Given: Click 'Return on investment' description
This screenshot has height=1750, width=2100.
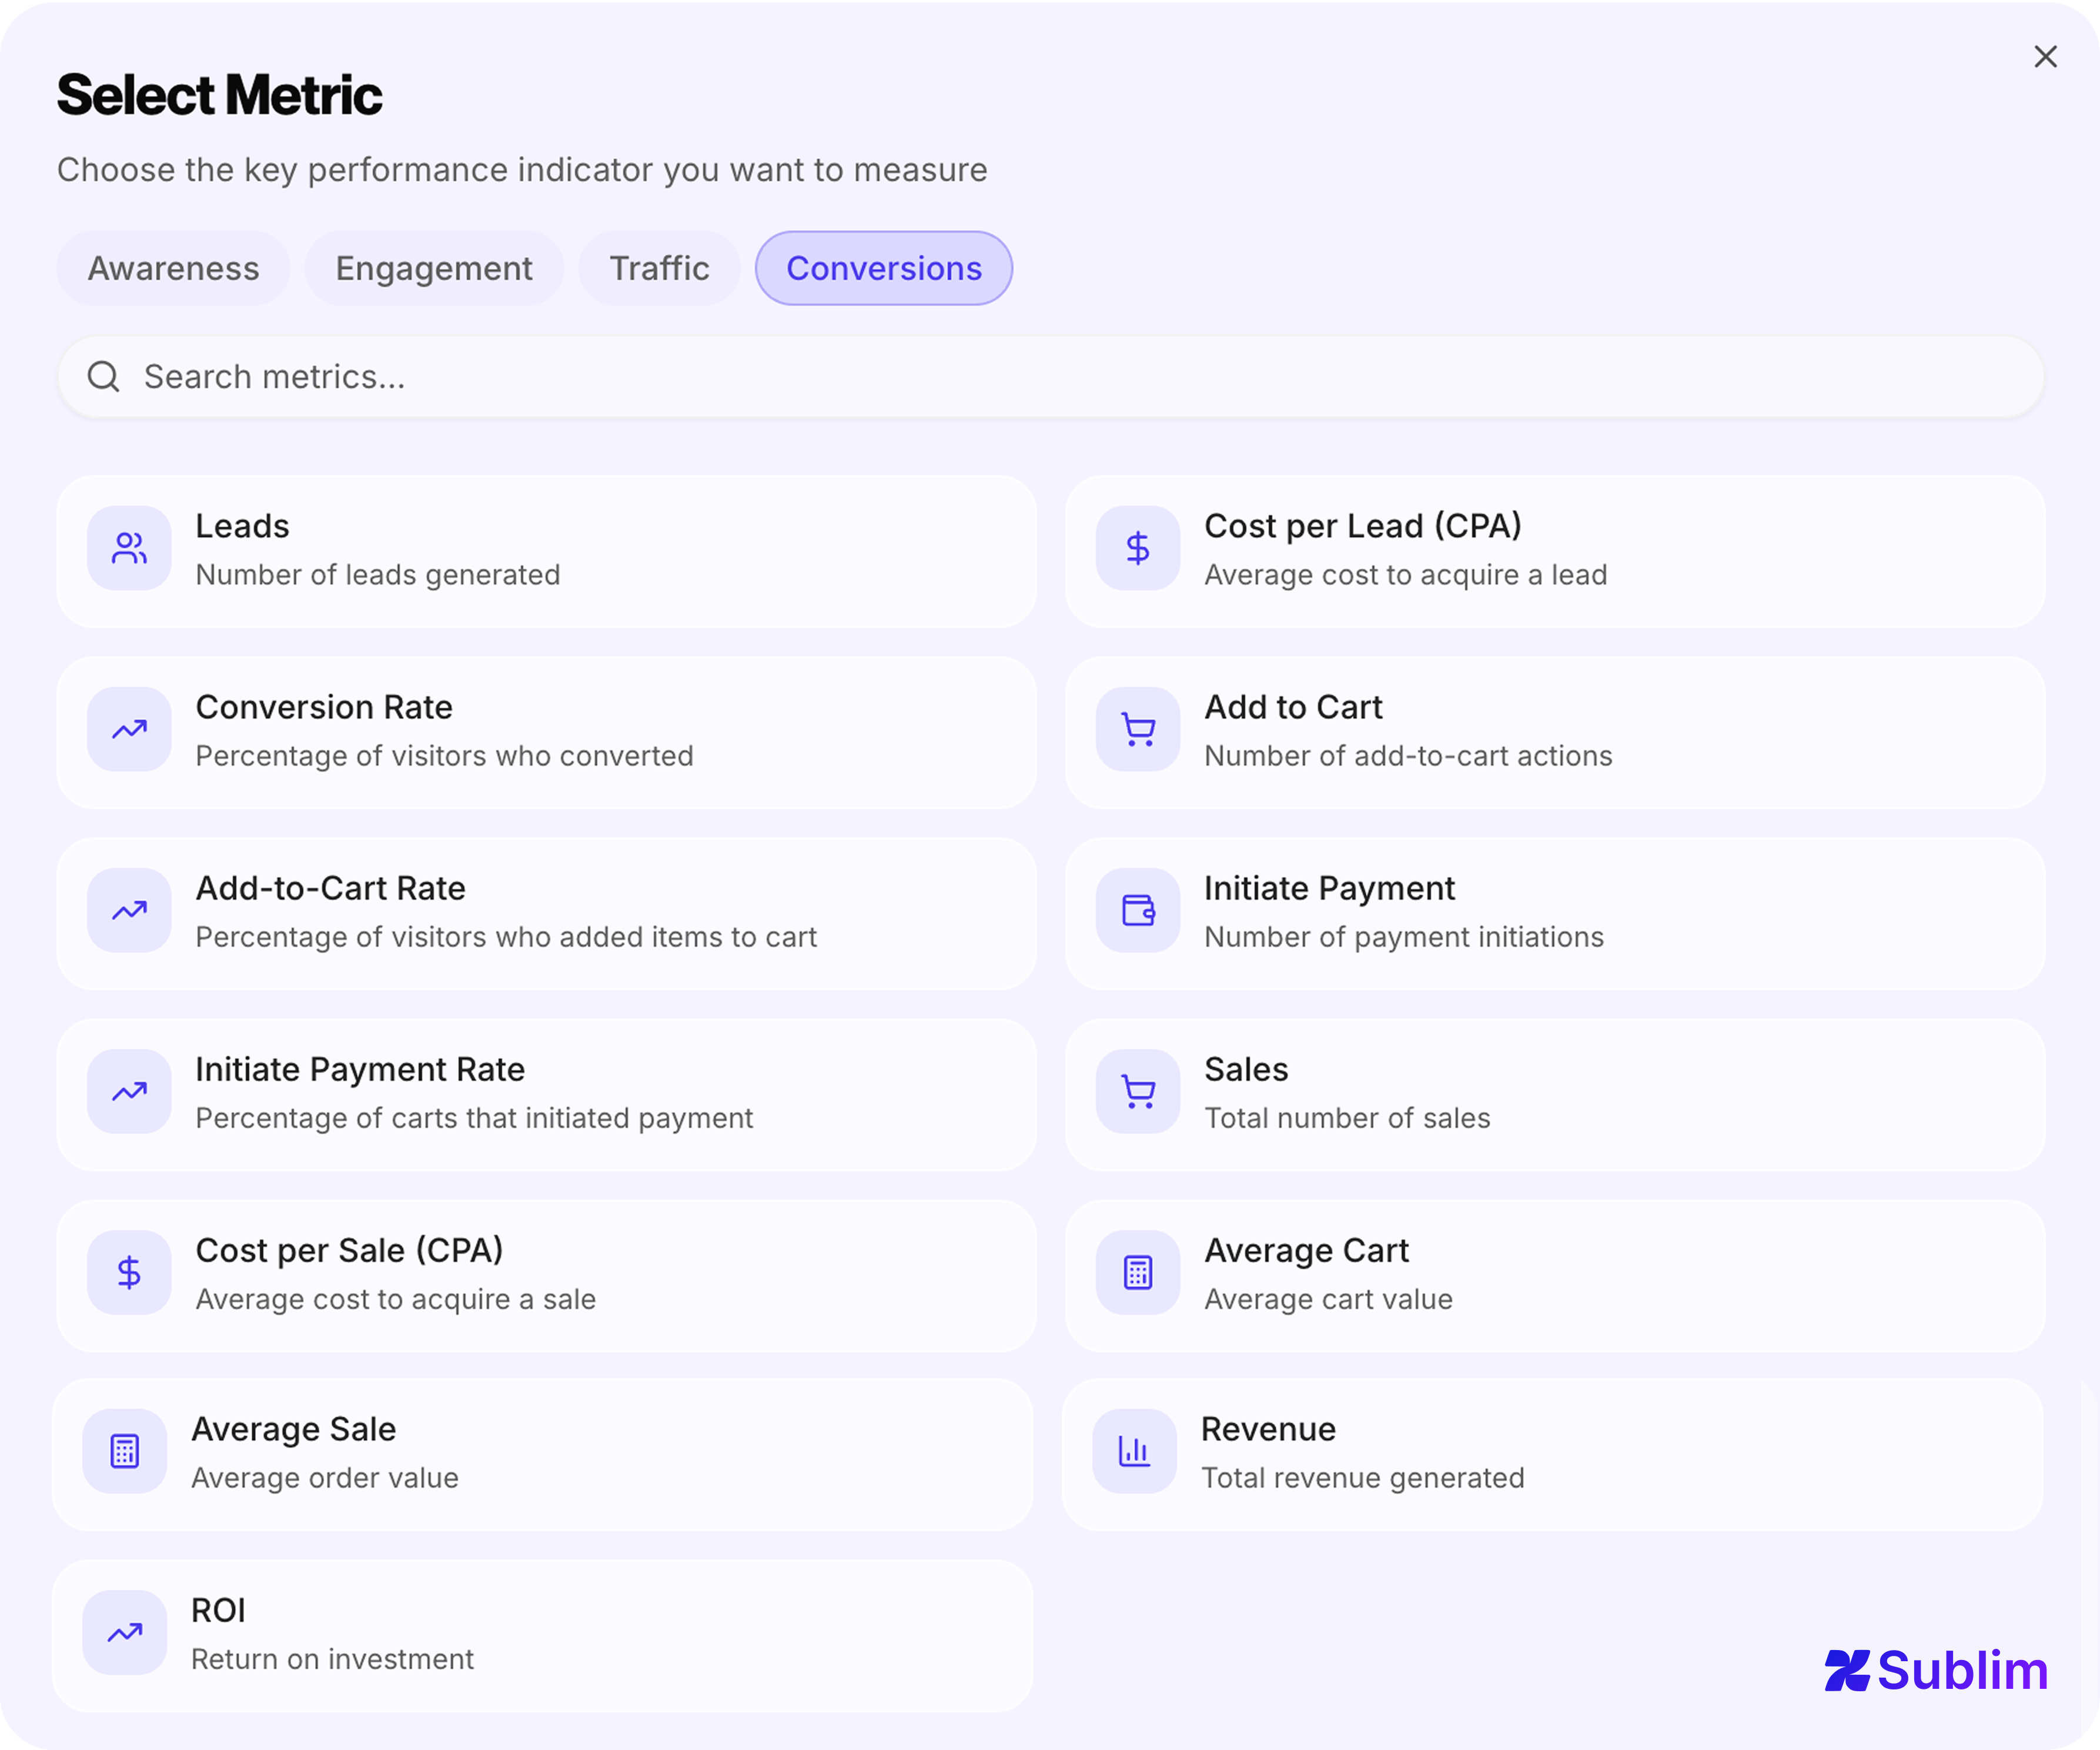Looking at the screenshot, I should (x=332, y=1659).
